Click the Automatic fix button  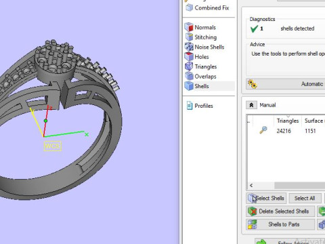(286, 84)
